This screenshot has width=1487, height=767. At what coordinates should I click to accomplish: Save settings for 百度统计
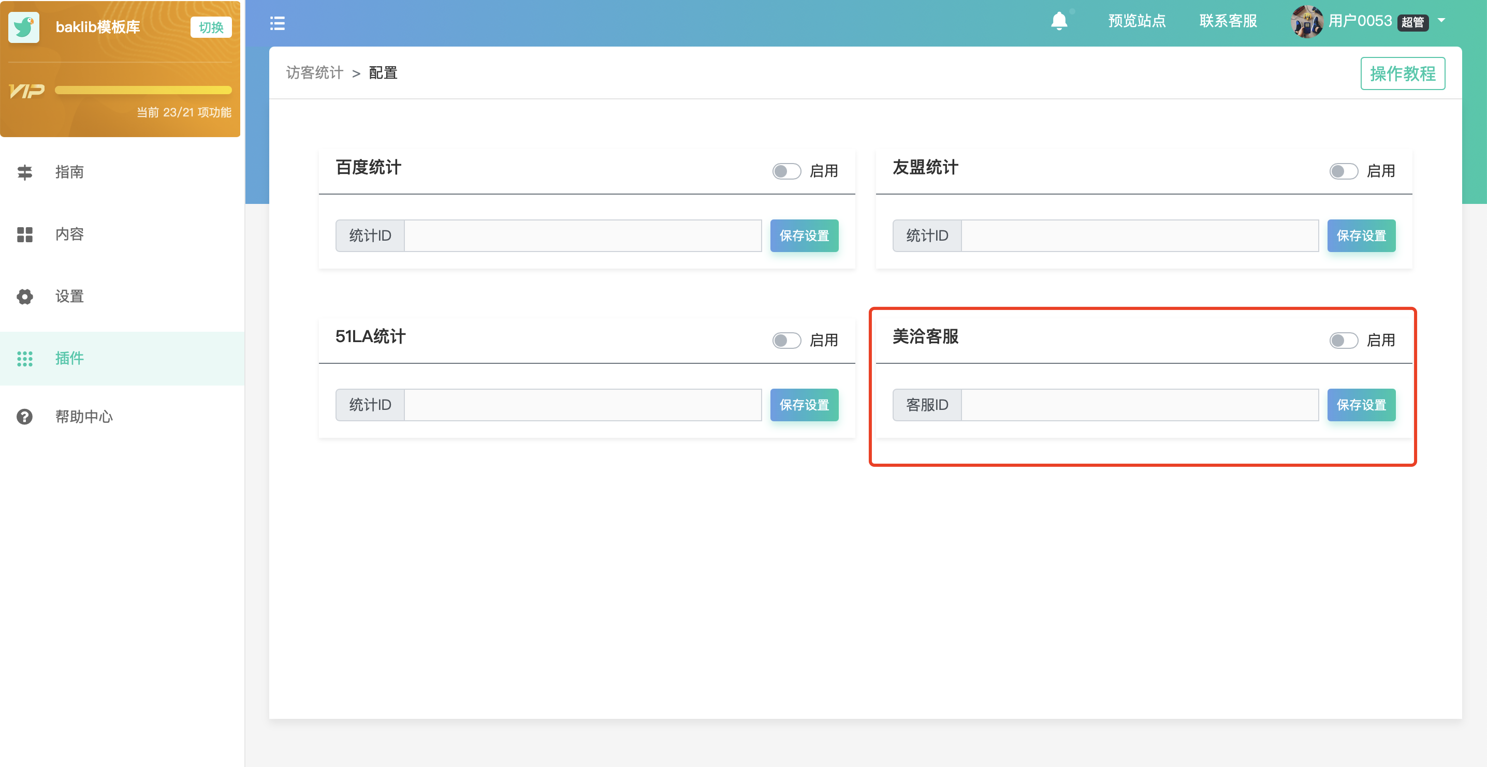[804, 235]
